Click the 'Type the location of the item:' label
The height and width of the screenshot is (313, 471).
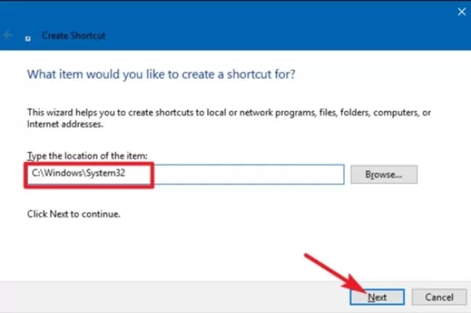(x=88, y=156)
